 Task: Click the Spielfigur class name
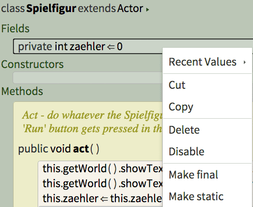tap(51, 8)
